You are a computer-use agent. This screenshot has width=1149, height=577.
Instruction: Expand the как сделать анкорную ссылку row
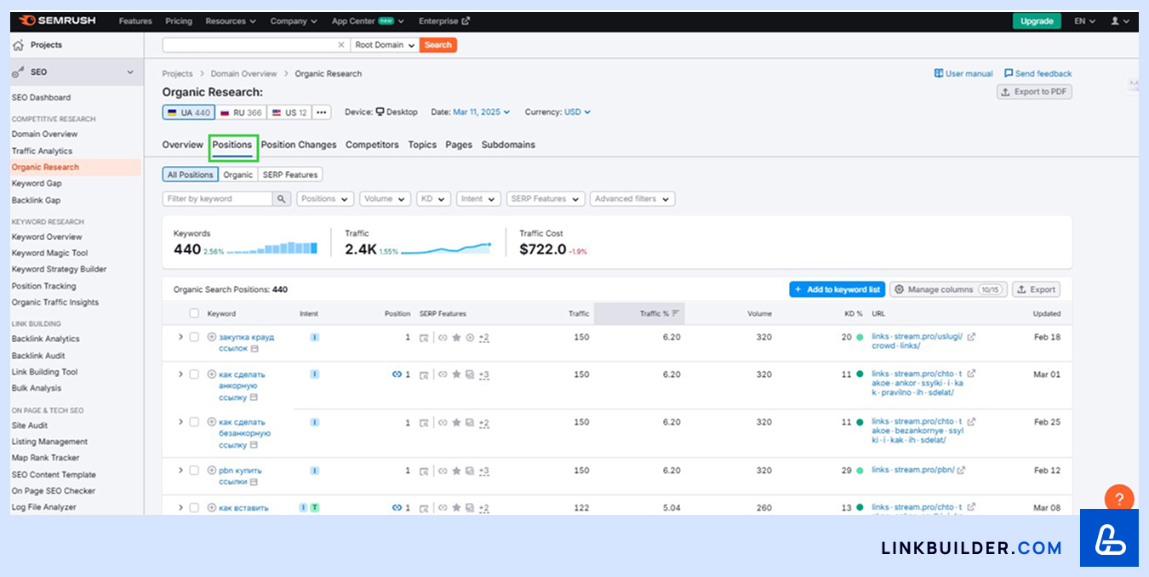coord(180,374)
